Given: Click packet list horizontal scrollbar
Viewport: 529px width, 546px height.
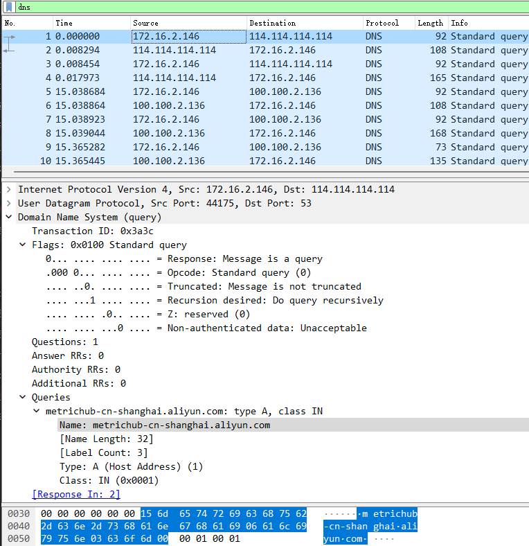Looking at the screenshot, I should pyautogui.click(x=271, y=172).
